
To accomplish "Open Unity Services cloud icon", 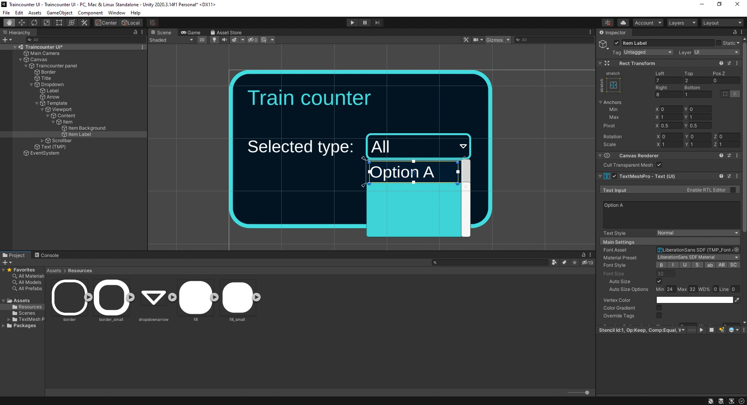I will pyautogui.click(x=623, y=23).
